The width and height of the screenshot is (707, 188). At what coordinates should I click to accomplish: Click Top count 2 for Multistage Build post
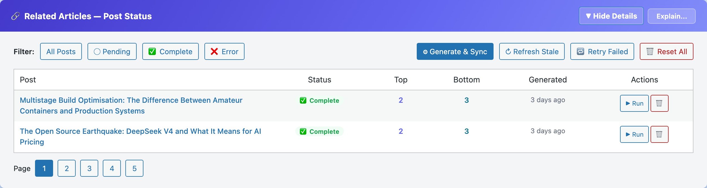[401, 100]
